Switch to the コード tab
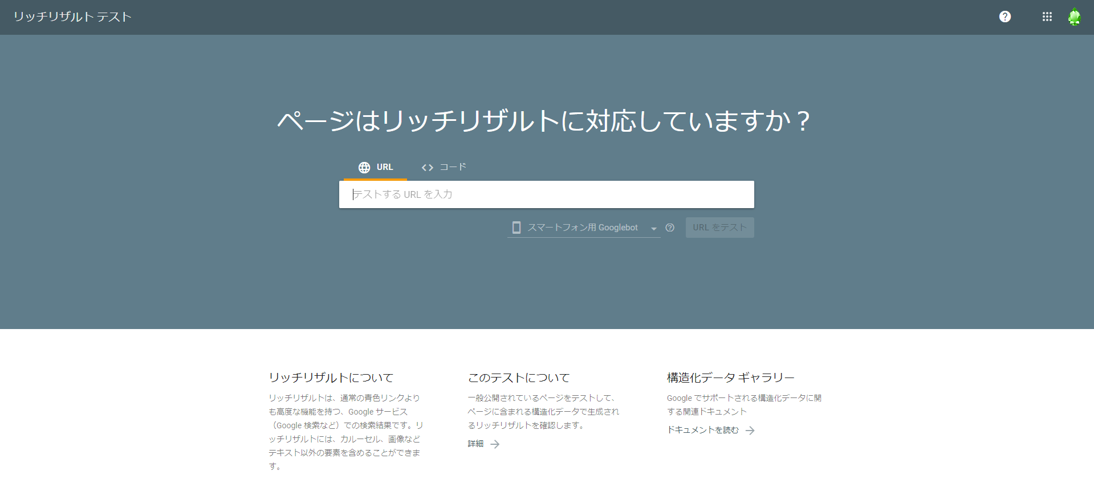The image size is (1094, 491). coord(444,167)
